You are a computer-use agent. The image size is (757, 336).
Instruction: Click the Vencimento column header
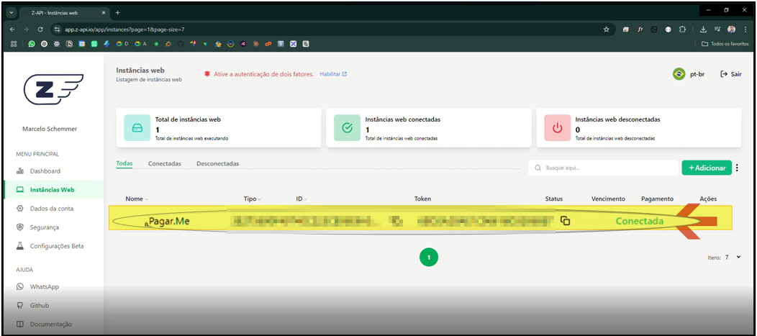click(608, 199)
